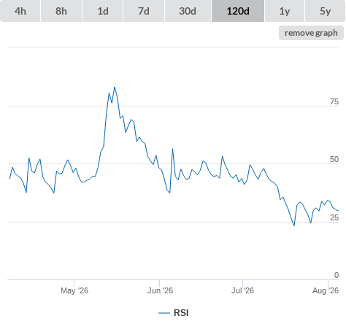
Task: Click the remove graph button
Action: (x=311, y=33)
